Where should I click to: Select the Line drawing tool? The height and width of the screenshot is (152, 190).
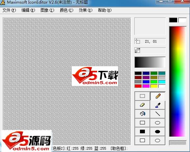tap(157, 114)
